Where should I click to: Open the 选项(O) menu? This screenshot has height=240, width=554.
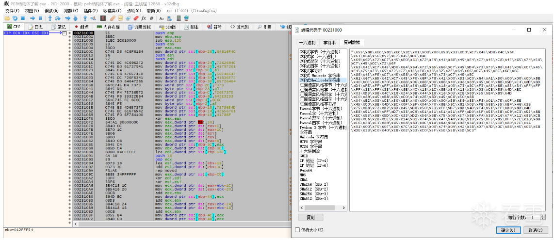134,11
